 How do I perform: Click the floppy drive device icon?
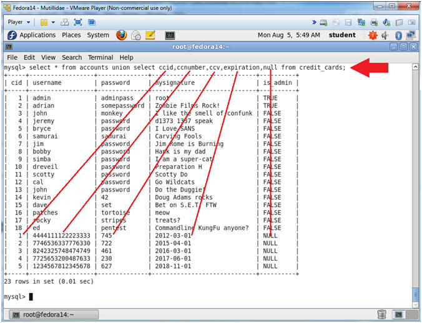pyautogui.click(x=348, y=22)
